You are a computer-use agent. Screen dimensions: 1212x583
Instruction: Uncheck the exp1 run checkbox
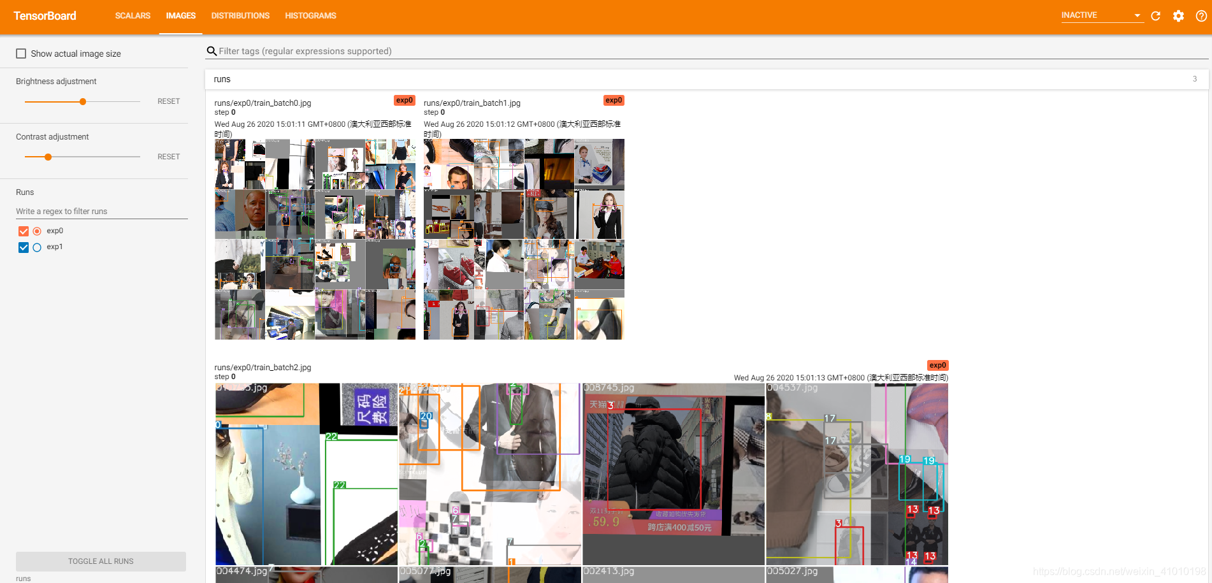pyautogui.click(x=24, y=247)
